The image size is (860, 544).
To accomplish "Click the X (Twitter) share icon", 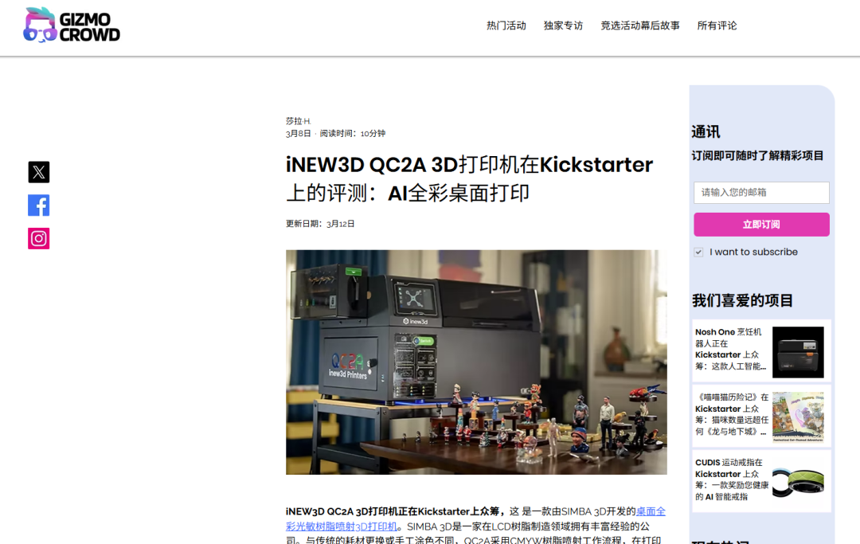I will [x=38, y=171].
